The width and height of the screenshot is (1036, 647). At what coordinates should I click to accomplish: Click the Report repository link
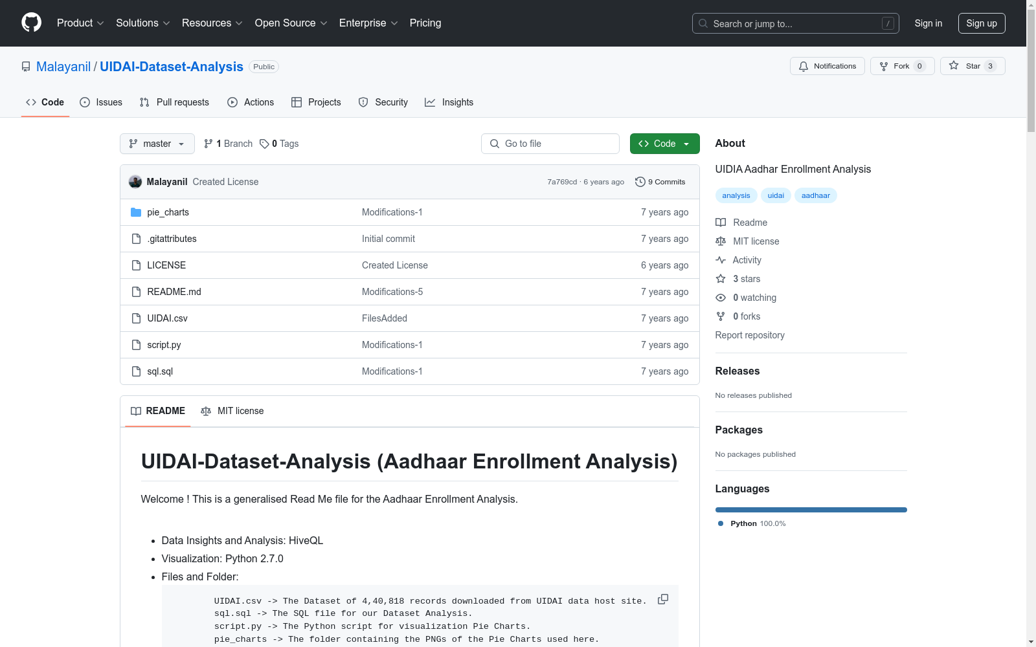click(750, 335)
